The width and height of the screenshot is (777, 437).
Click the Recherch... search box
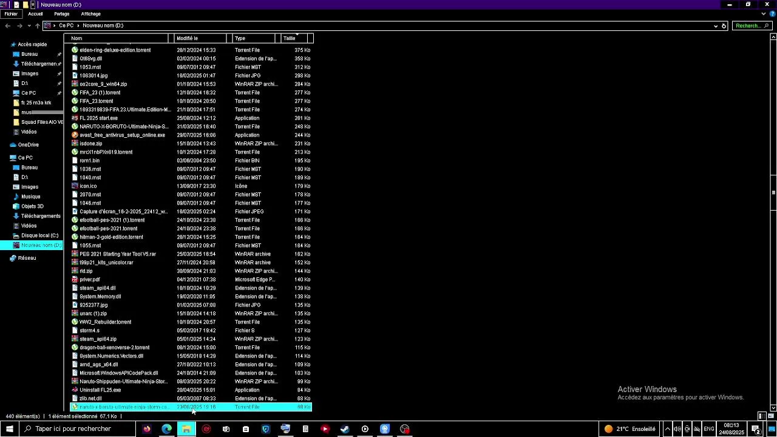point(752,26)
